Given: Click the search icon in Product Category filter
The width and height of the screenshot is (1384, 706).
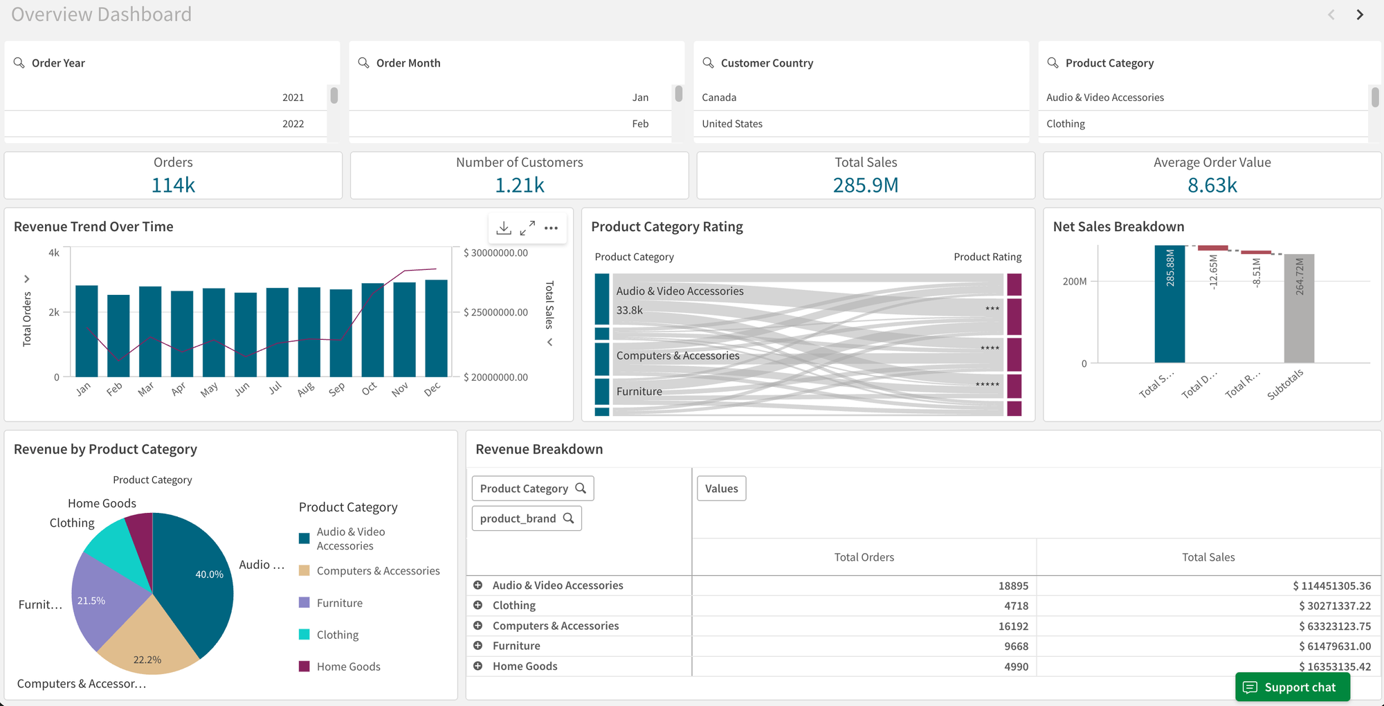Looking at the screenshot, I should [1051, 62].
